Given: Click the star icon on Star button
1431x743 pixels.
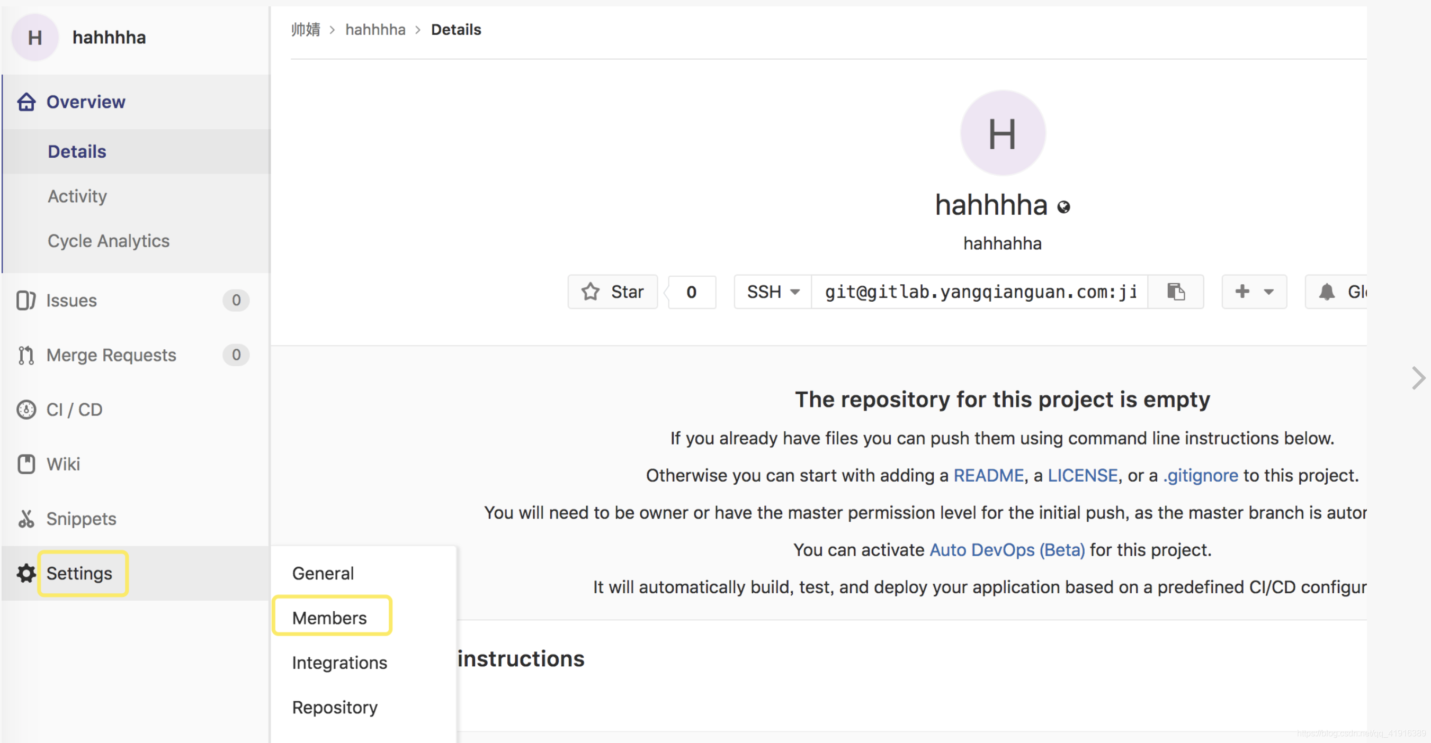Looking at the screenshot, I should tap(591, 291).
